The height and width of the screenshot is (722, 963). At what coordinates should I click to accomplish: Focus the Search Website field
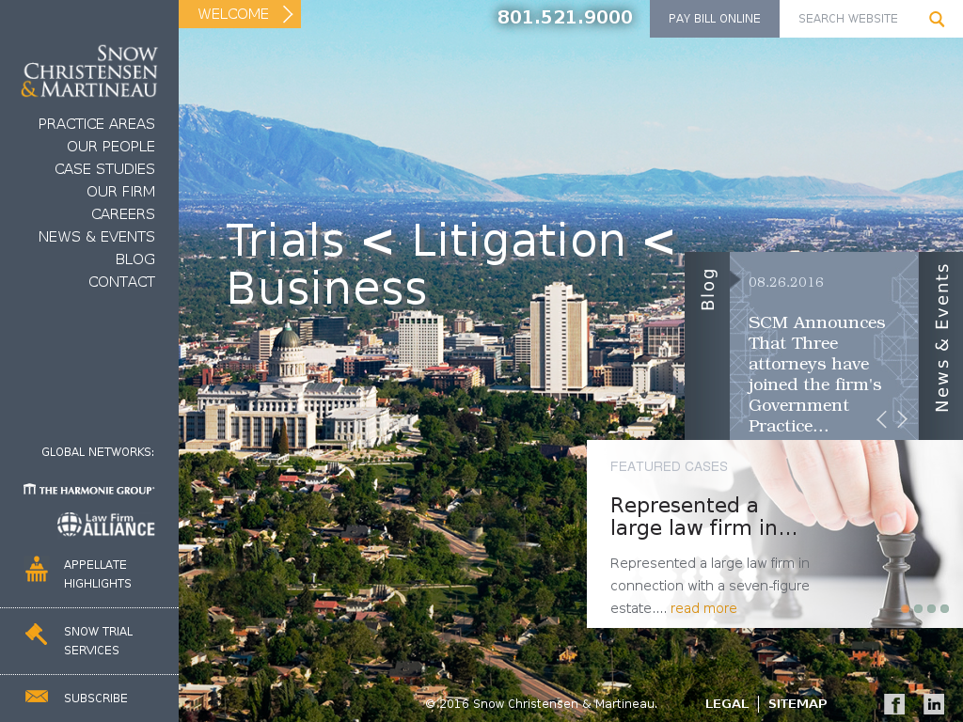(848, 19)
